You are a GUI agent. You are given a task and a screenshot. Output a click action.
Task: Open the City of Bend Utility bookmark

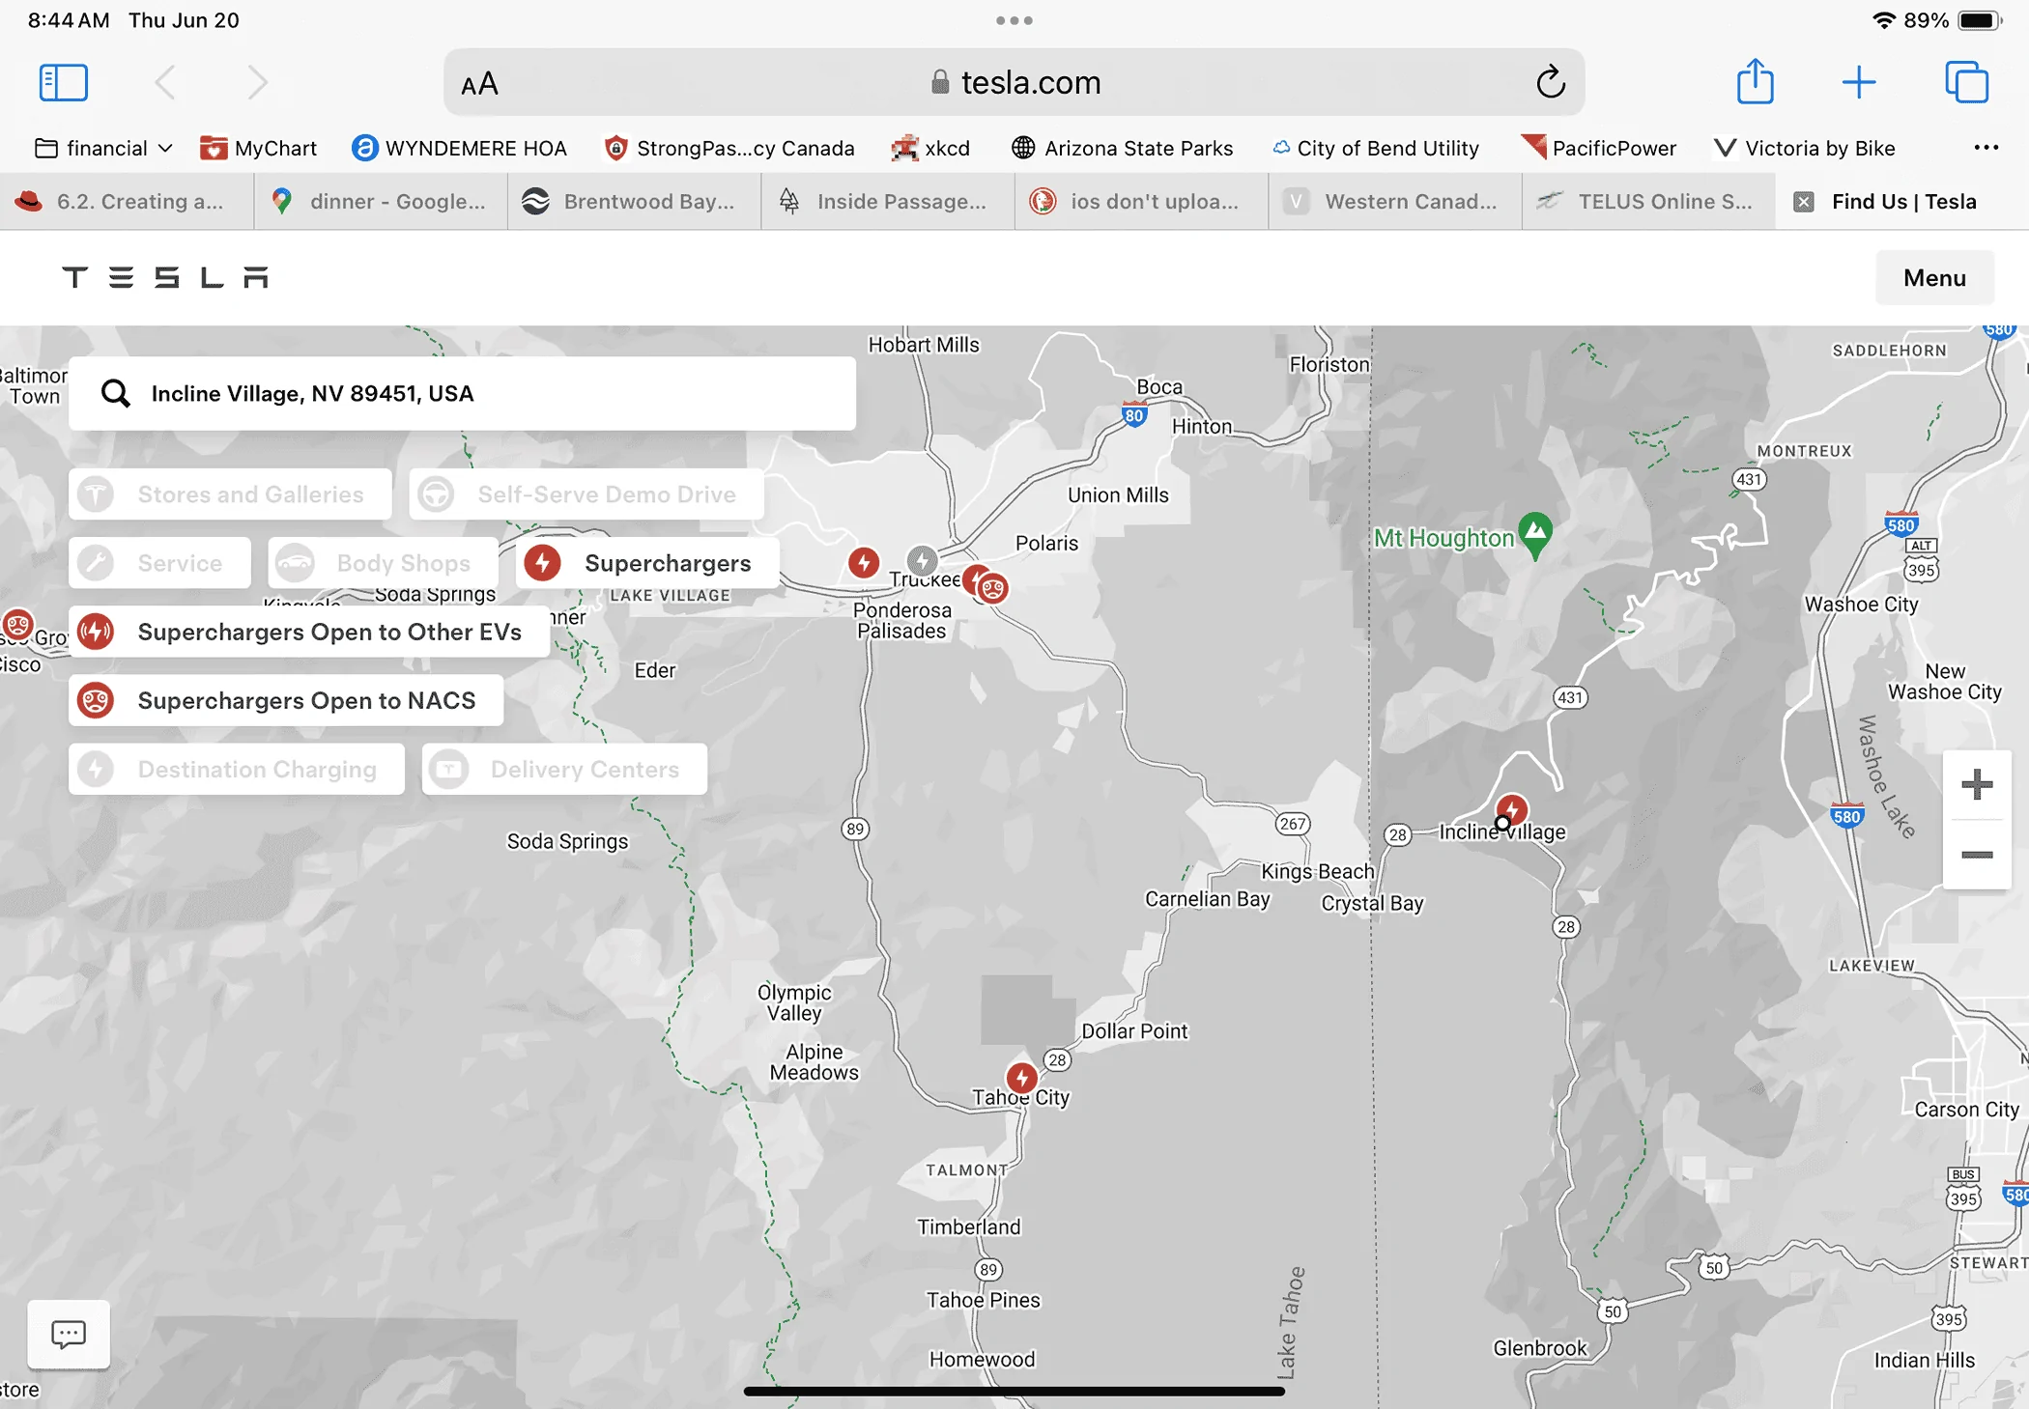1376,148
